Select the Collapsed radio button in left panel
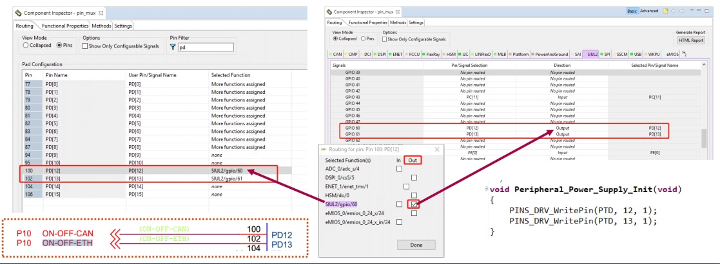The image size is (720, 264). coord(26,46)
